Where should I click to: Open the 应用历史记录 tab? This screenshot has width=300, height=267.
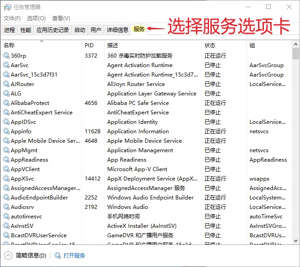pyautogui.click(x=53, y=30)
